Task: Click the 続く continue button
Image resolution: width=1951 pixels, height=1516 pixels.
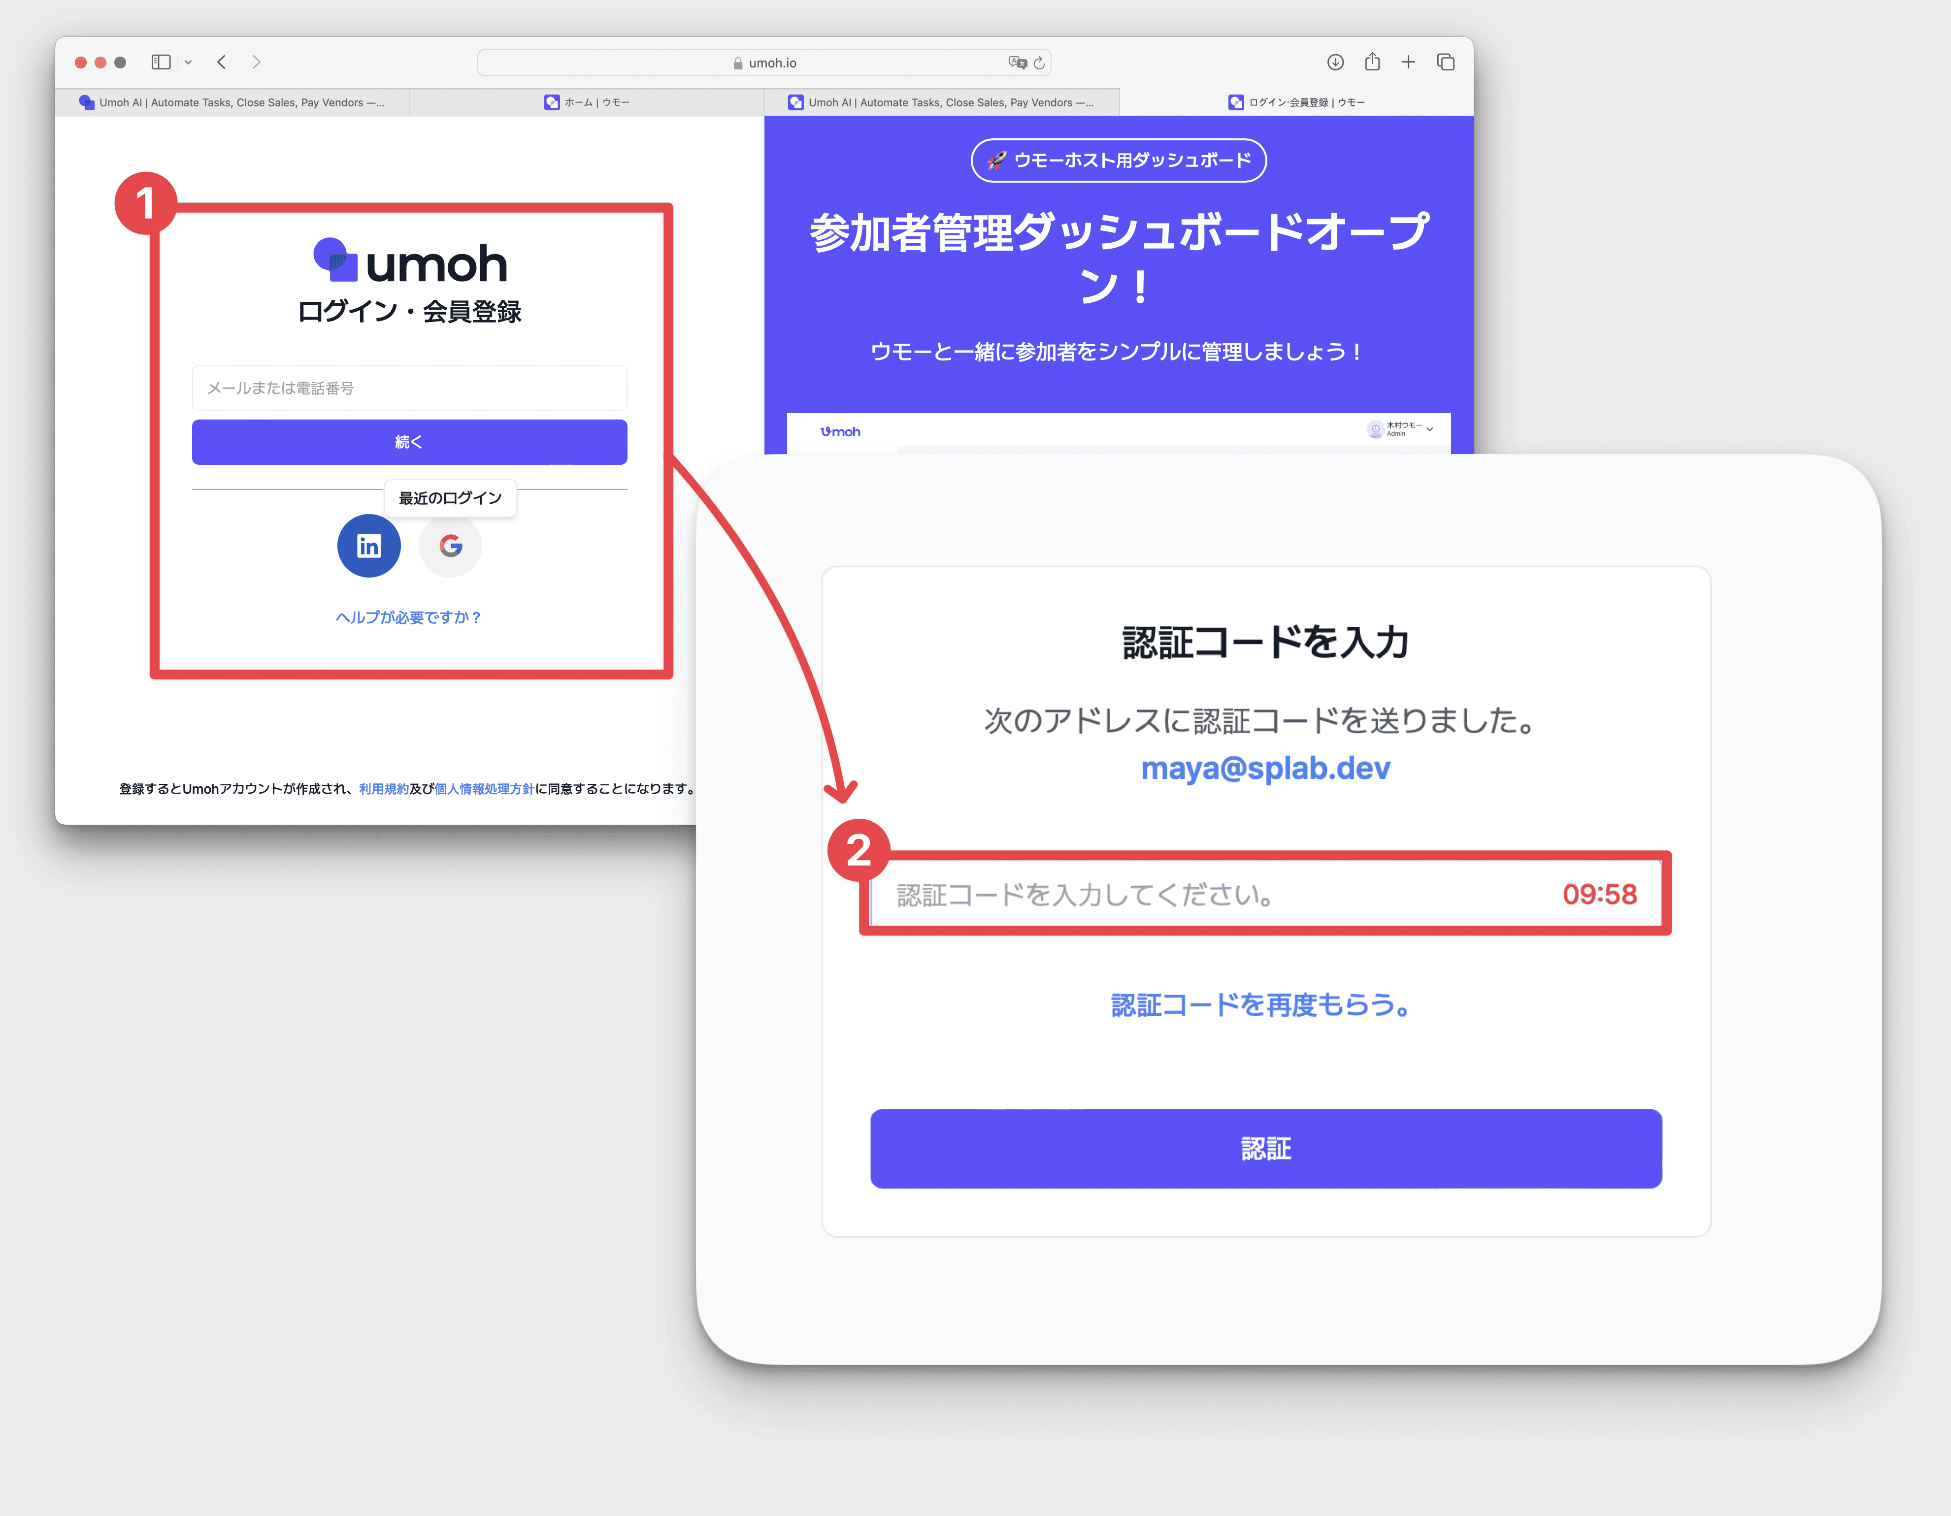Action: pyautogui.click(x=409, y=442)
